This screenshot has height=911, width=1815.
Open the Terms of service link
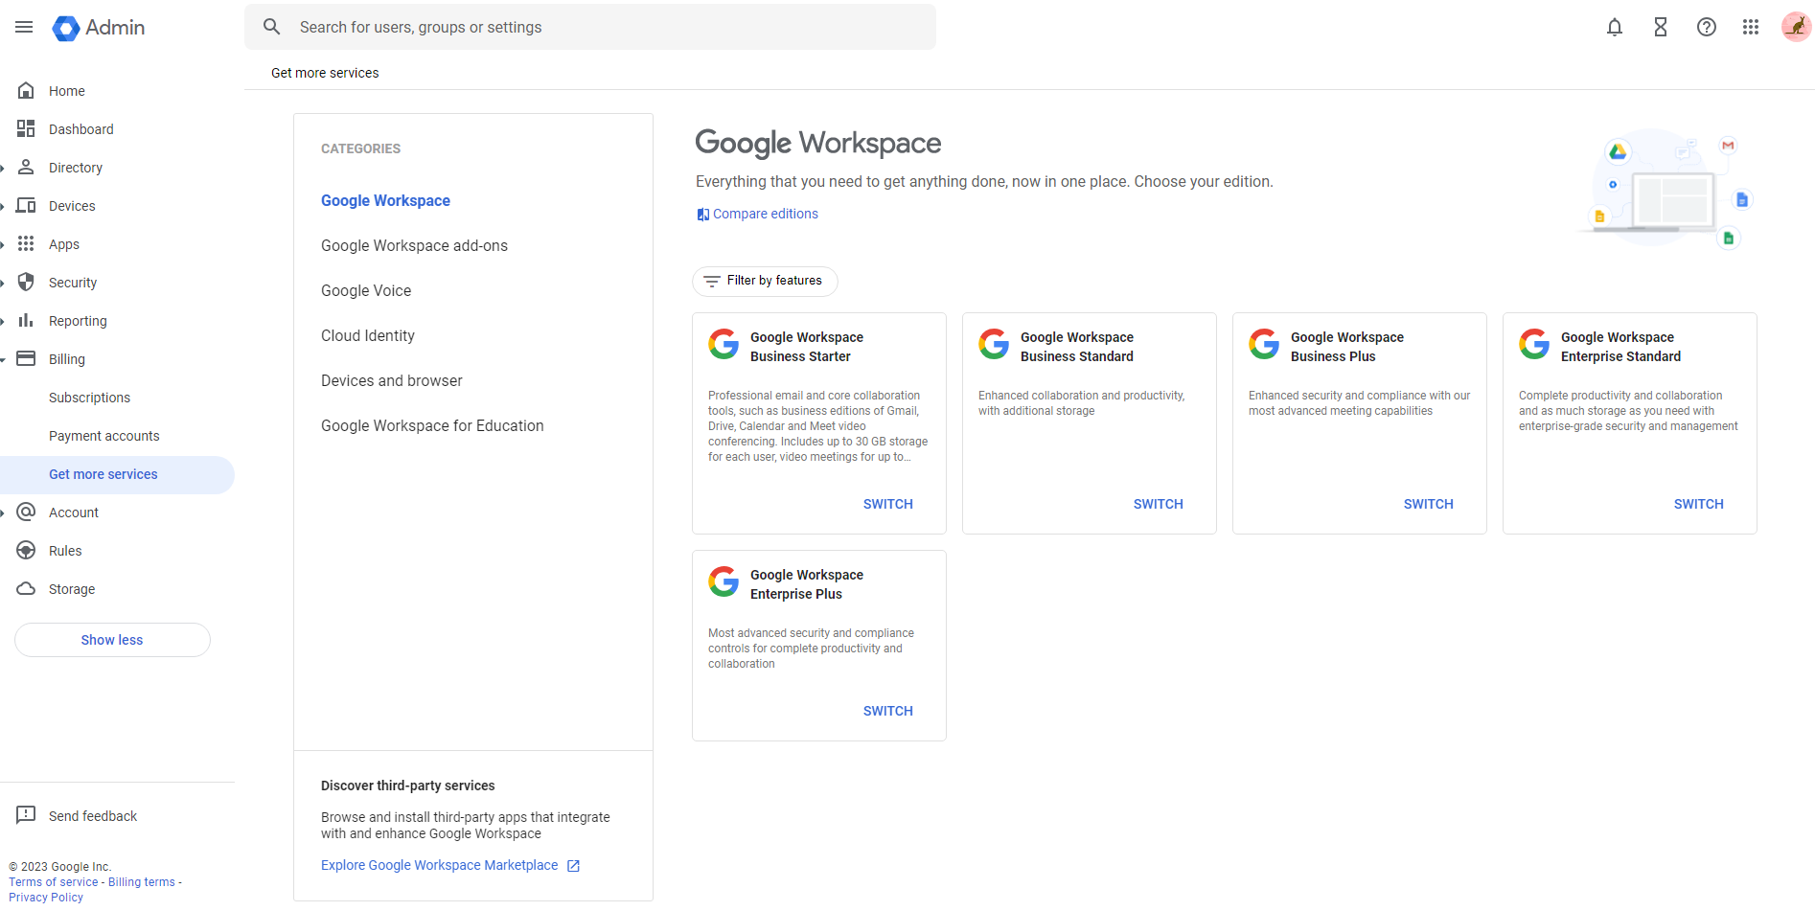[x=54, y=882]
